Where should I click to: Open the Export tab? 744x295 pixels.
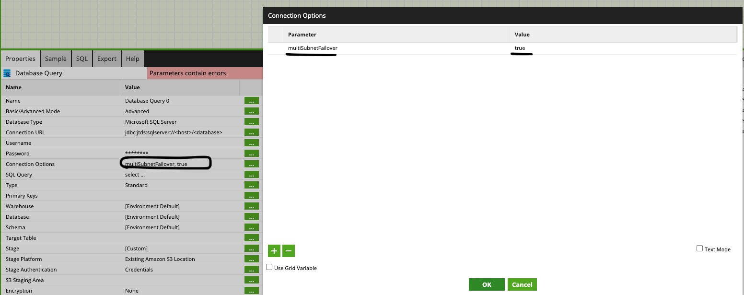[x=106, y=59]
